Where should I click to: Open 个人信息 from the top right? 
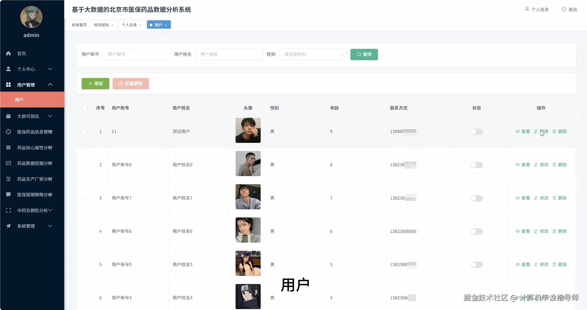pos(537,9)
